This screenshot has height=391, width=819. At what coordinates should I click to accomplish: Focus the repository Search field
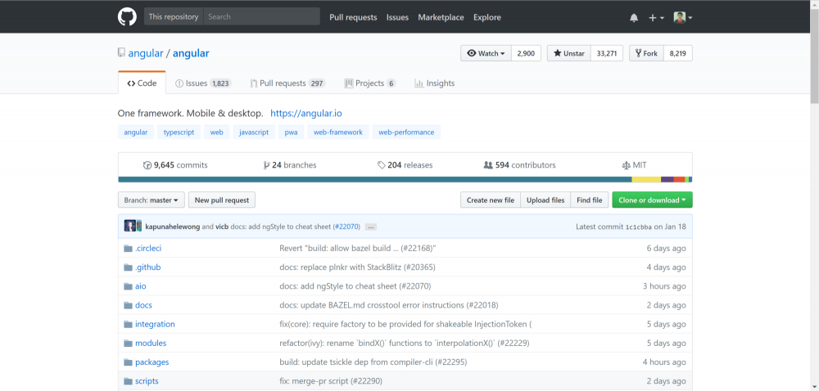coord(262,16)
